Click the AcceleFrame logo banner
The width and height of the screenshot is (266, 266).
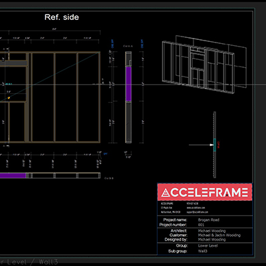(205, 192)
